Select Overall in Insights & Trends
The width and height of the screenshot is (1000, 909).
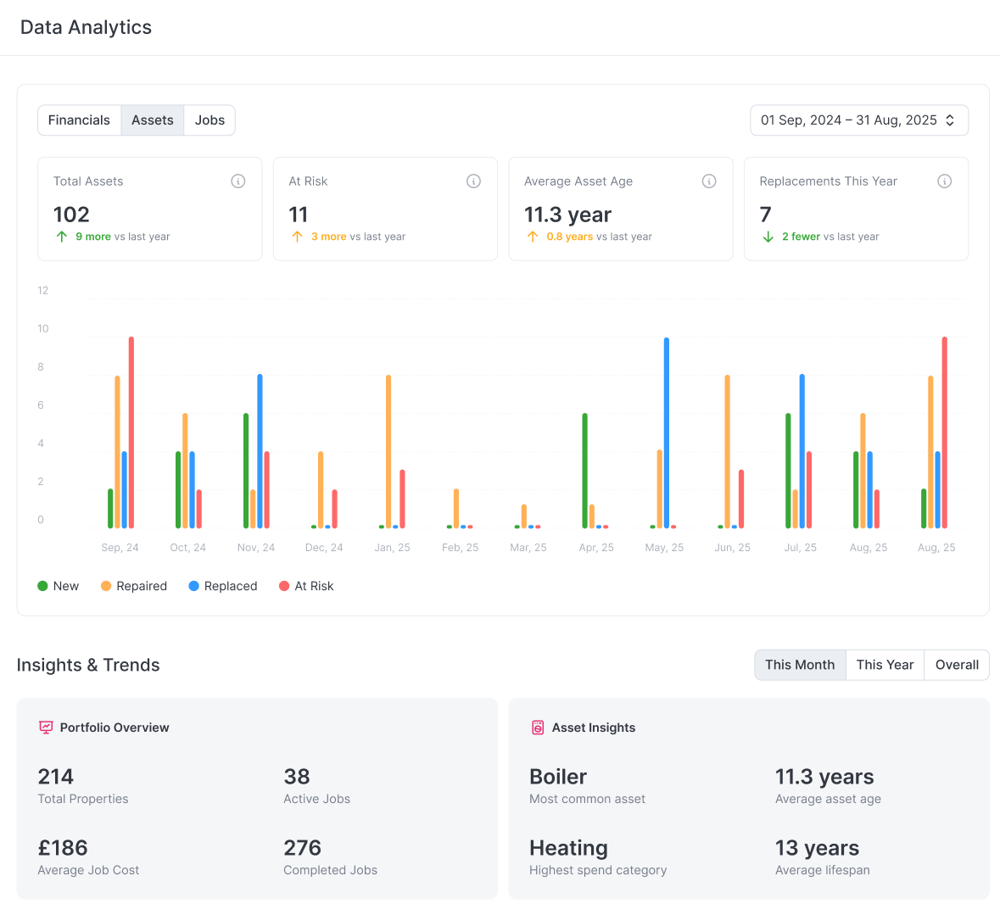point(956,665)
